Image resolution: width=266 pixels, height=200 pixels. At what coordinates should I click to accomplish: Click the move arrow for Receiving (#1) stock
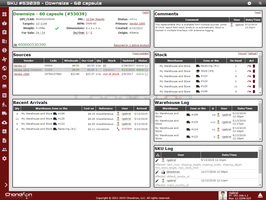(x=249, y=66)
